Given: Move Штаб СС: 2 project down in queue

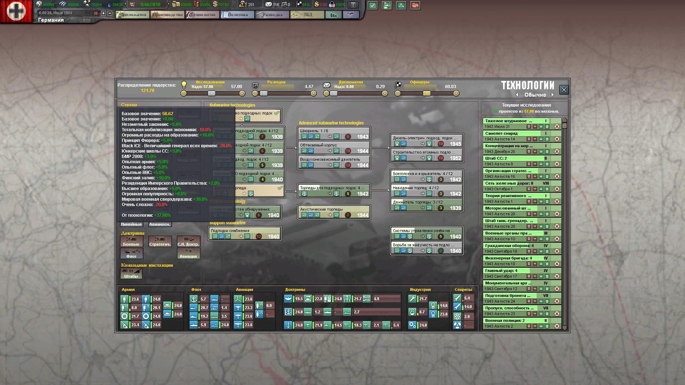Looking at the screenshot, I should 535,164.
